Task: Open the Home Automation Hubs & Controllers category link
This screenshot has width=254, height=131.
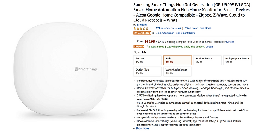Action: (x=175, y=33)
